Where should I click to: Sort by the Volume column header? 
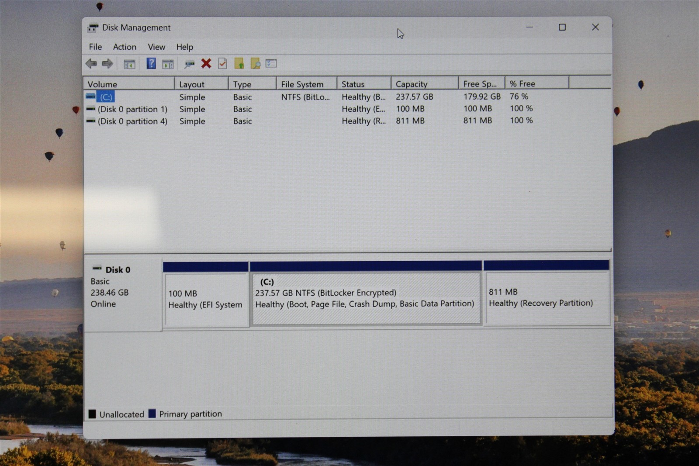(129, 84)
